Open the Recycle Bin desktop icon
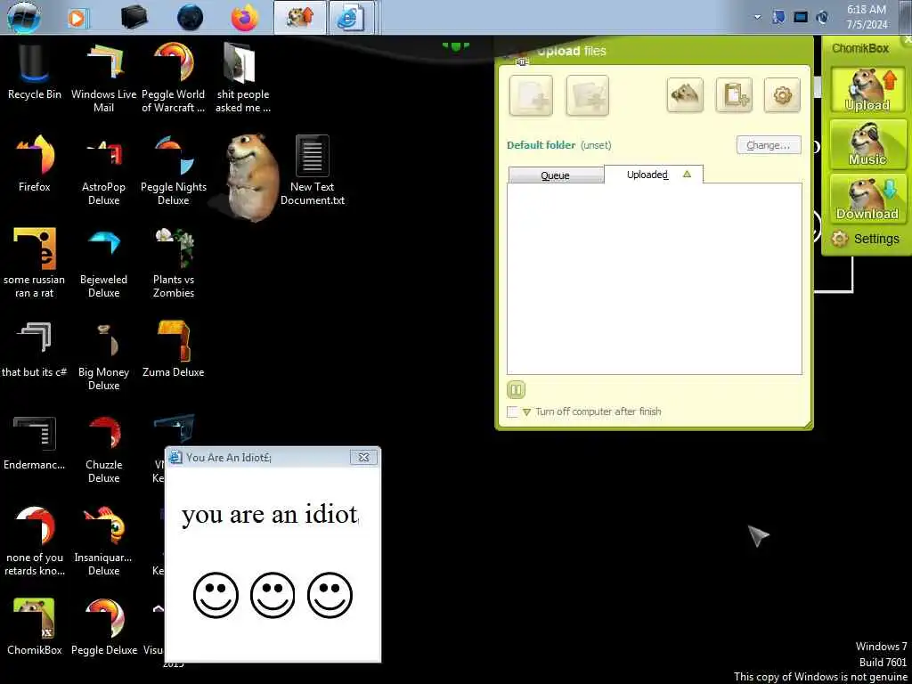 (35, 71)
